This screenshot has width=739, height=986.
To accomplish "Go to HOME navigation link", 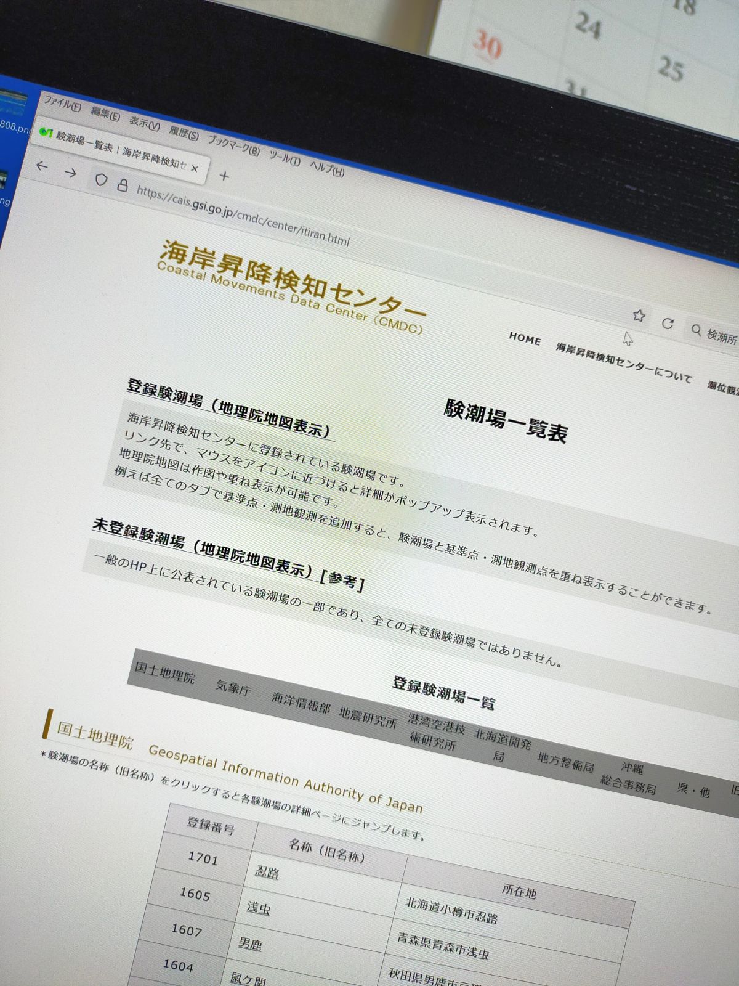I will 525,338.
